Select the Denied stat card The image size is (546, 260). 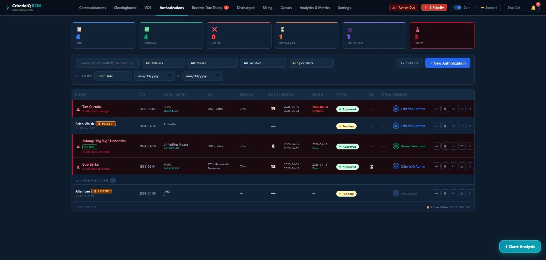coord(239,35)
